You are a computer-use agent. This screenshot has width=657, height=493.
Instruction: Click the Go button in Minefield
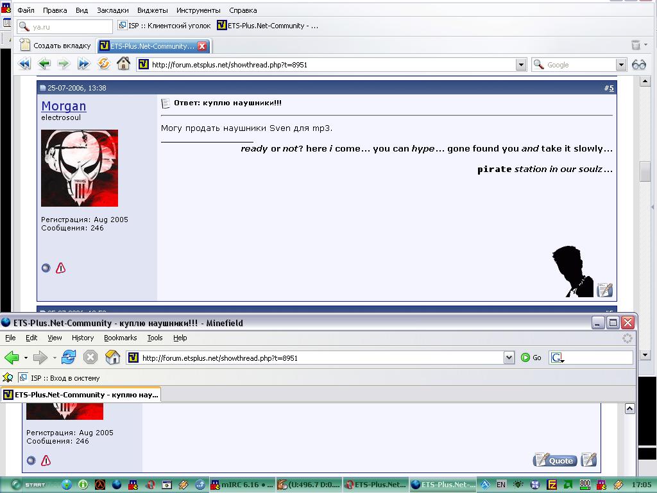click(x=531, y=358)
